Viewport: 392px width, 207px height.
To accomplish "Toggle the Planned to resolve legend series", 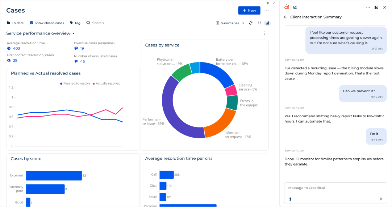I will [75, 84].
